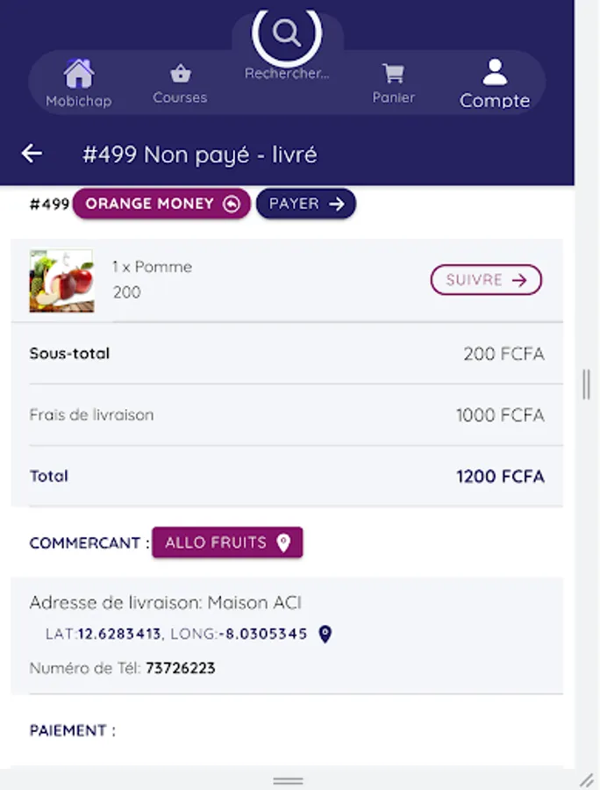The width and height of the screenshot is (600, 790).
Task: Open the Courses shopping basket icon
Action: (180, 73)
